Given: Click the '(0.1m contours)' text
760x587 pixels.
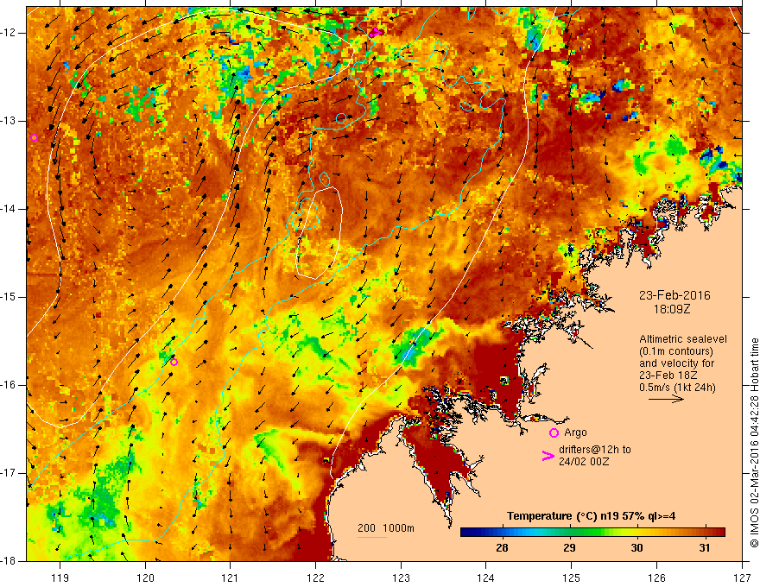Looking at the screenshot, I should 676,351.
